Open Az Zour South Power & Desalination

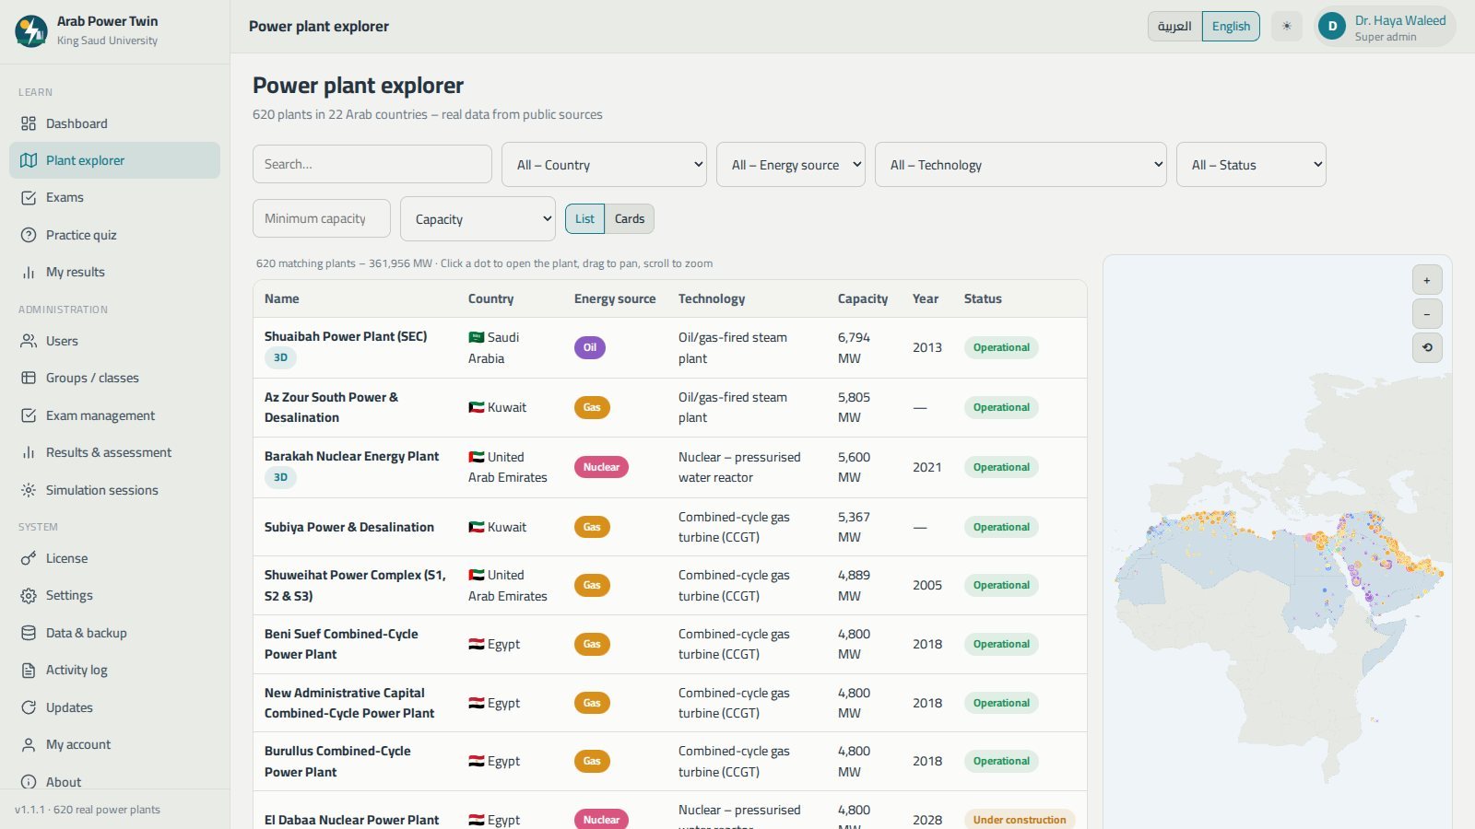pos(670,407)
